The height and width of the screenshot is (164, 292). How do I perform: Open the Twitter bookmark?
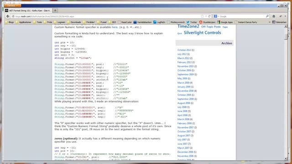click(192, 22)
